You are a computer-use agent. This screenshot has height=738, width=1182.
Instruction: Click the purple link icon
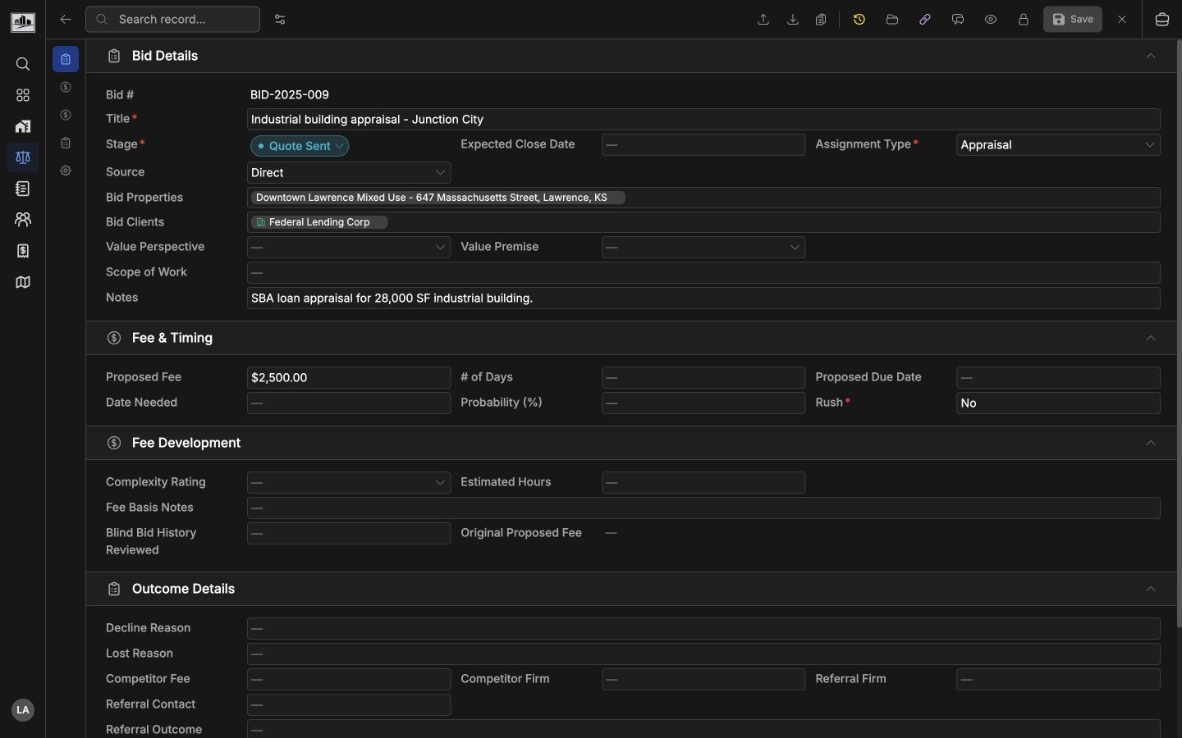point(926,20)
